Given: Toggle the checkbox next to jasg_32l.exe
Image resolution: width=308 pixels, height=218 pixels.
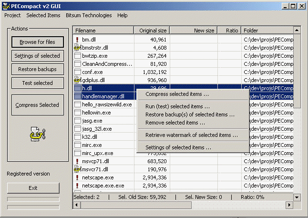Looking at the screenshot, I should tap(78, 129).
